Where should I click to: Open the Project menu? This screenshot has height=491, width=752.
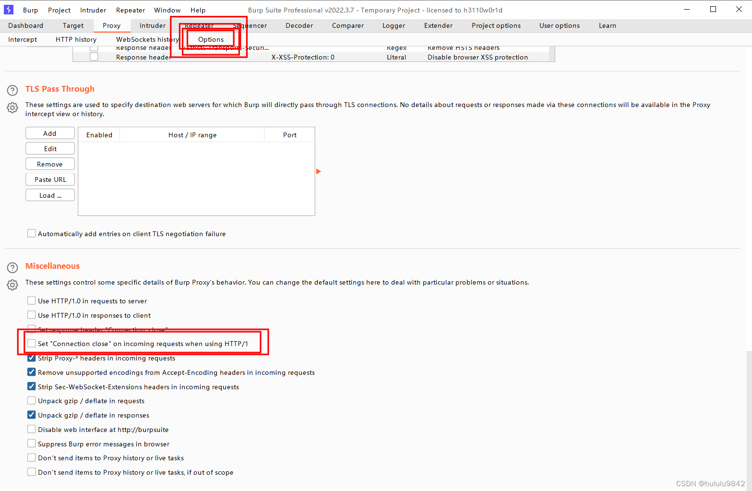pos(59,10)
